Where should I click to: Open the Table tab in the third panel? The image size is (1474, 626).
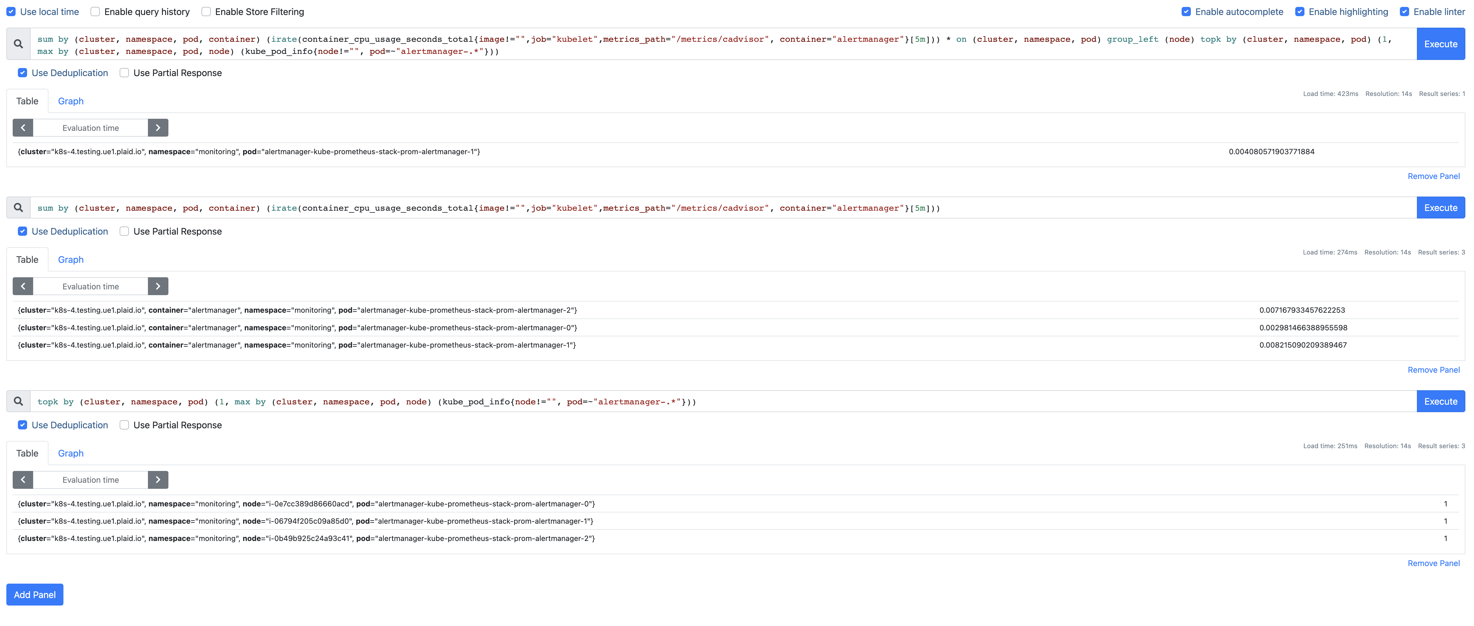(x=27, y=452)
